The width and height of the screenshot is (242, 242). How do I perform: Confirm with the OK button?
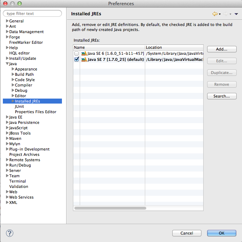point(222,233)
